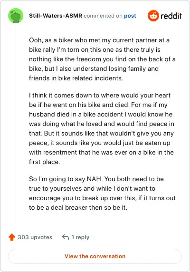Open the Still-Waters-ASMR user profile

pos(56,16)
